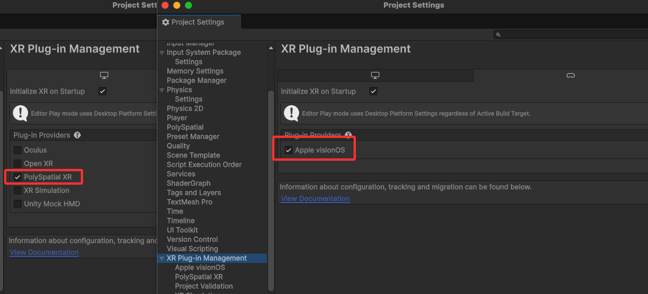Open Project Validation in the sidebar
The width and height of the screenshot is (648, 294).
click(204, 286)
